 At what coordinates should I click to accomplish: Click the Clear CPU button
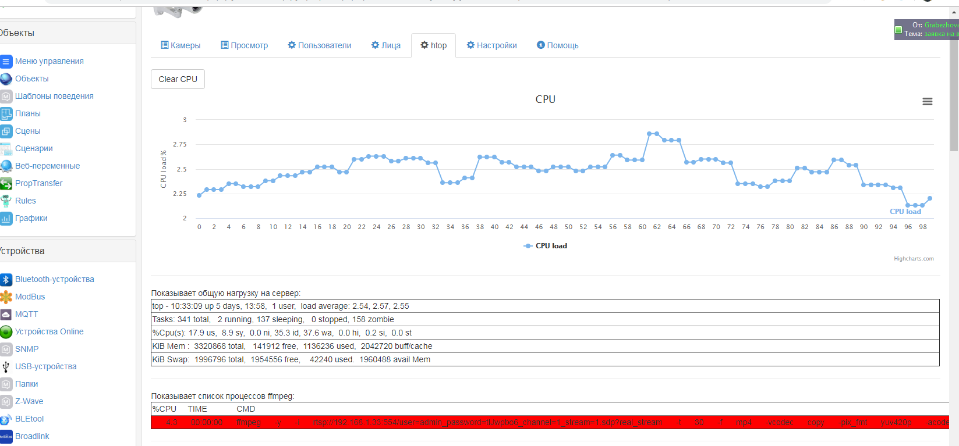[178, 79]
